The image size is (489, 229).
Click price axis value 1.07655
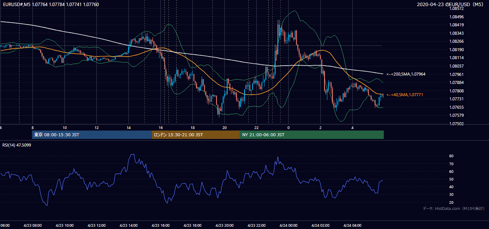tap(456, 107)
